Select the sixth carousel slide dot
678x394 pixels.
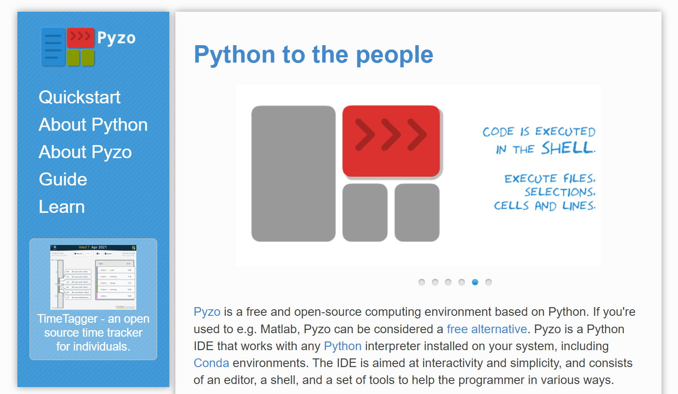click(488, 282)
